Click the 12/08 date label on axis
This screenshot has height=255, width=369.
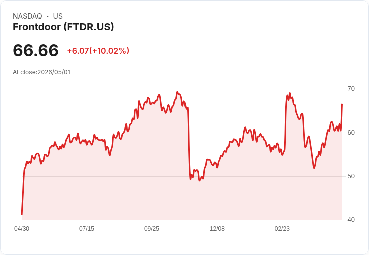(x=217, y=228)
